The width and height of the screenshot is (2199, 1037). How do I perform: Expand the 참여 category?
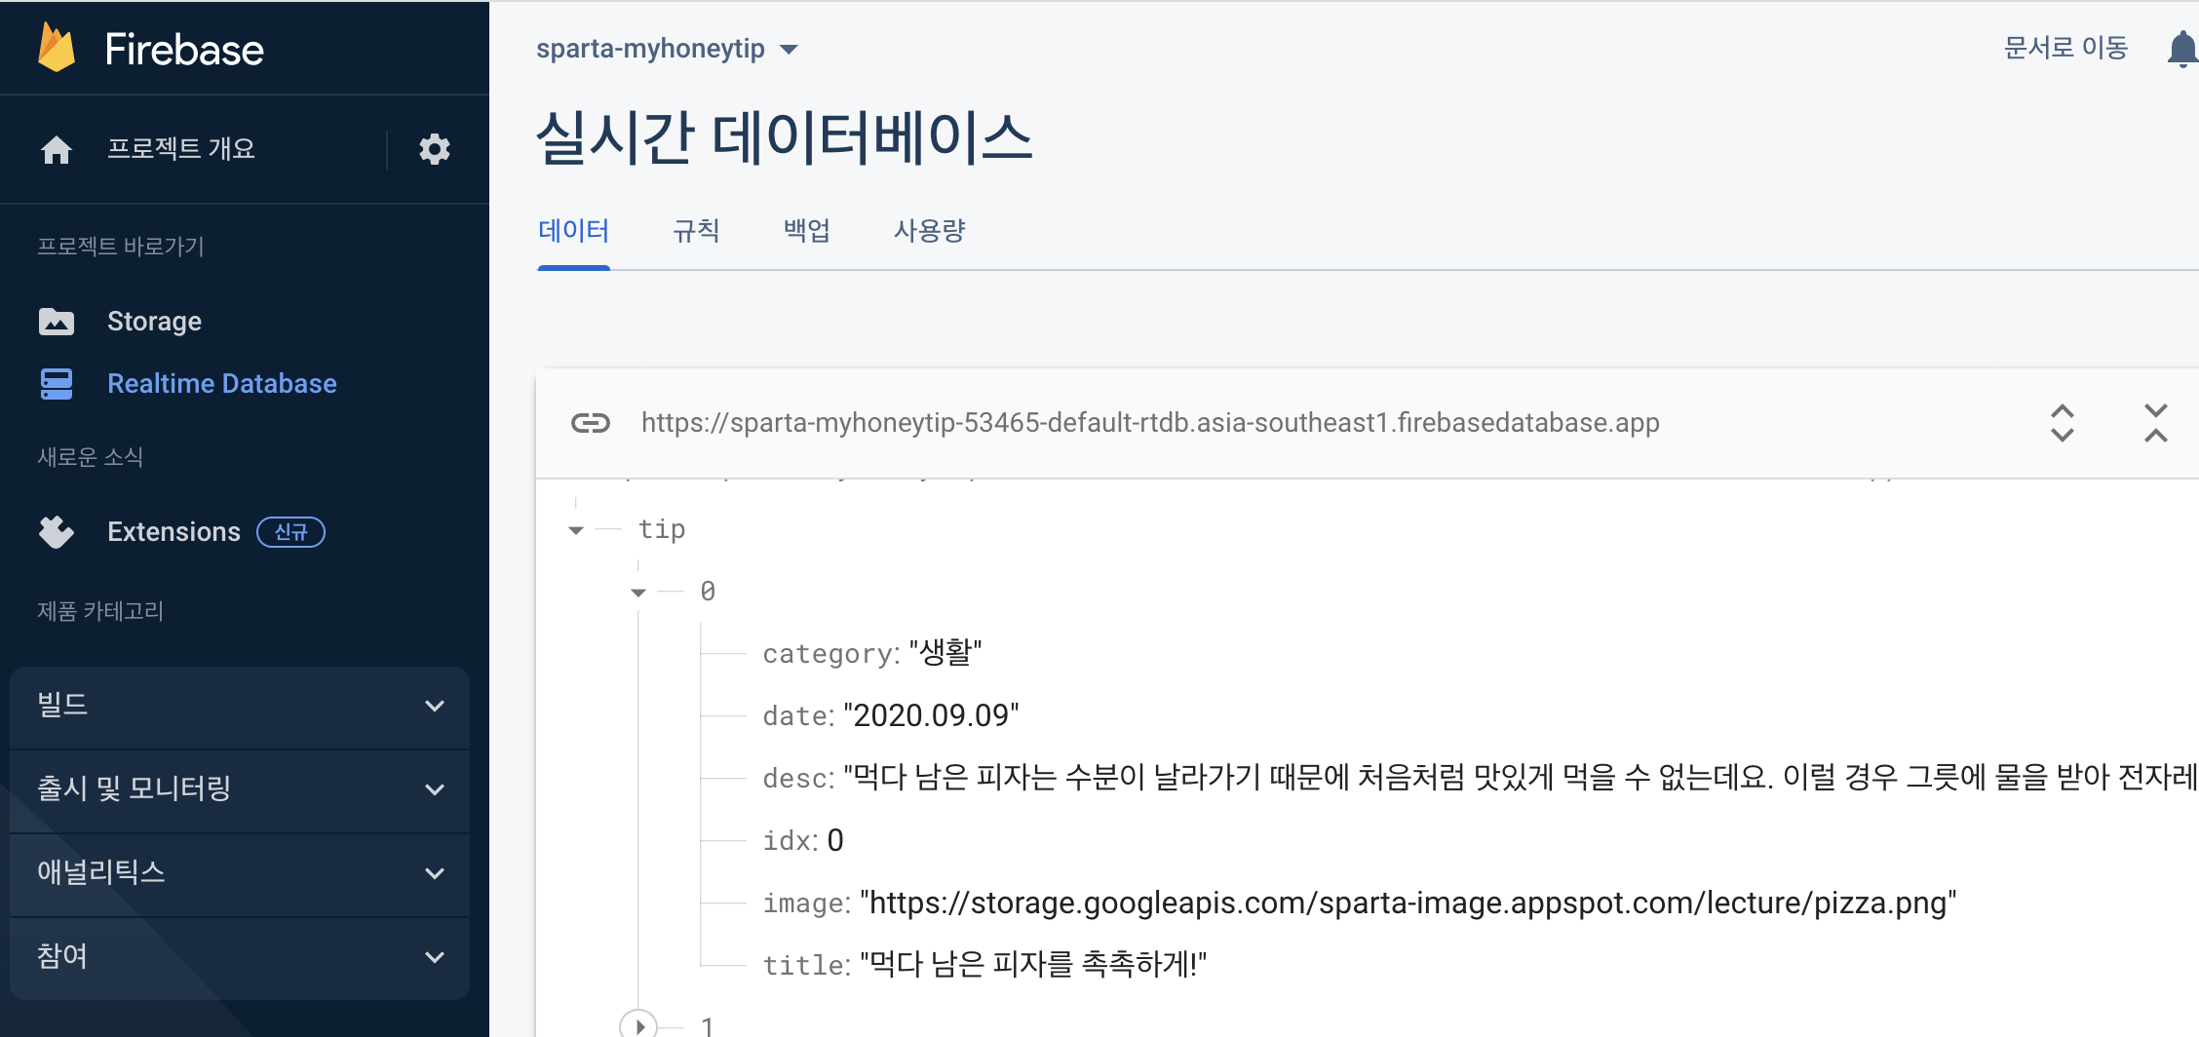pos(240,957)
